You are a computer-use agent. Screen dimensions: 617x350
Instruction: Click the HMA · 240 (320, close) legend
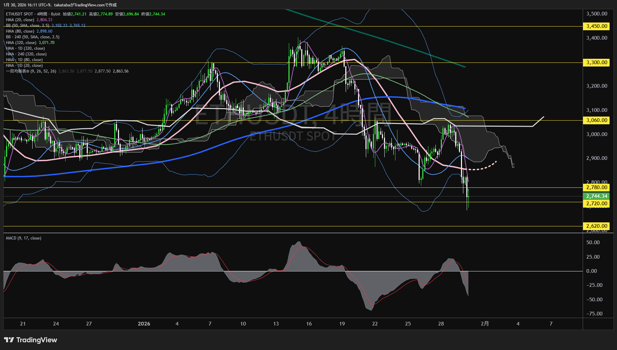(26, 54)
